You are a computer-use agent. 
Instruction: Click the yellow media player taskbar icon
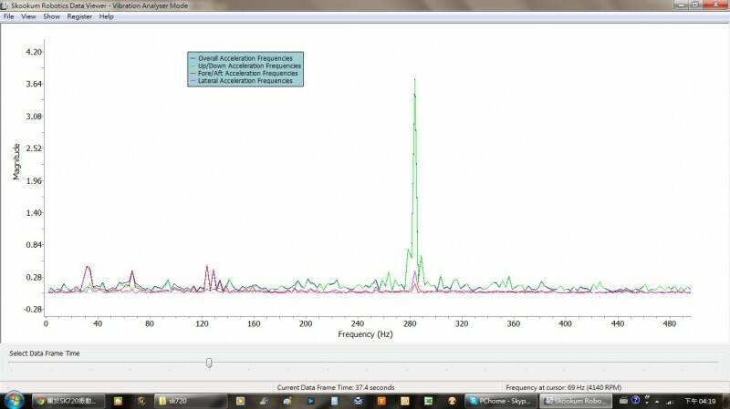(x=240, y=401)
